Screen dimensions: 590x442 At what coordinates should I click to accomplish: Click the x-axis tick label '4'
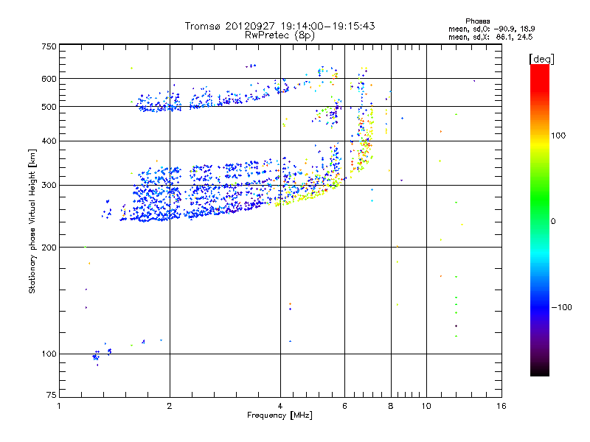tap(280, 406)
